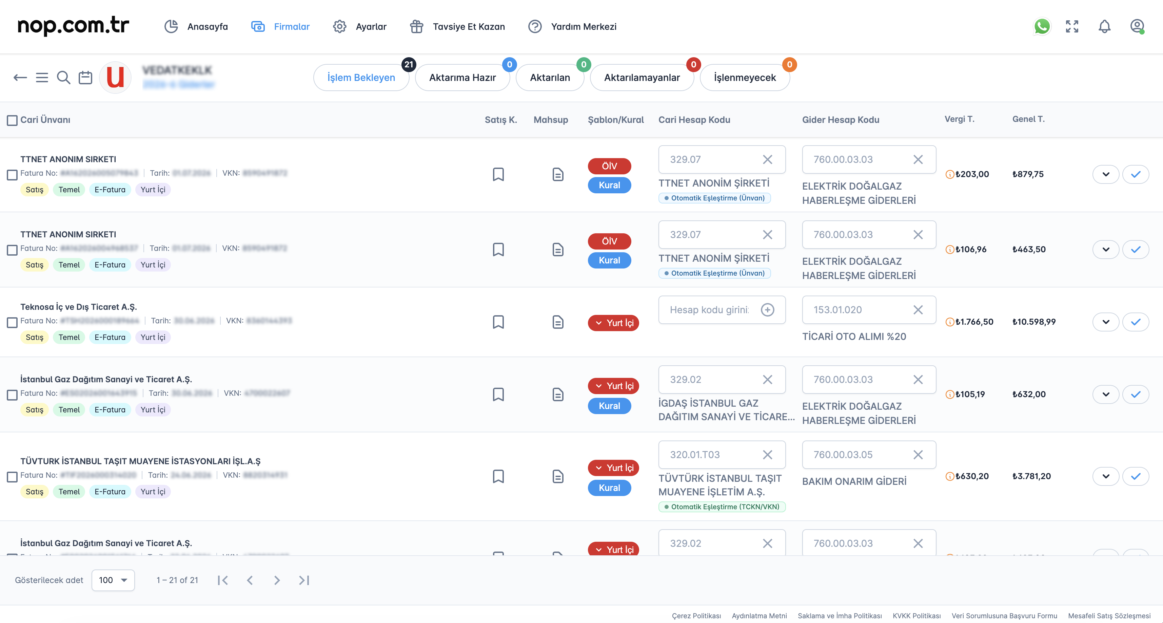Viewport: 1163px width, 623px height.
Task: Open Firmalar in top navigation
Action: pyautogui.click(x=280, y=27)
